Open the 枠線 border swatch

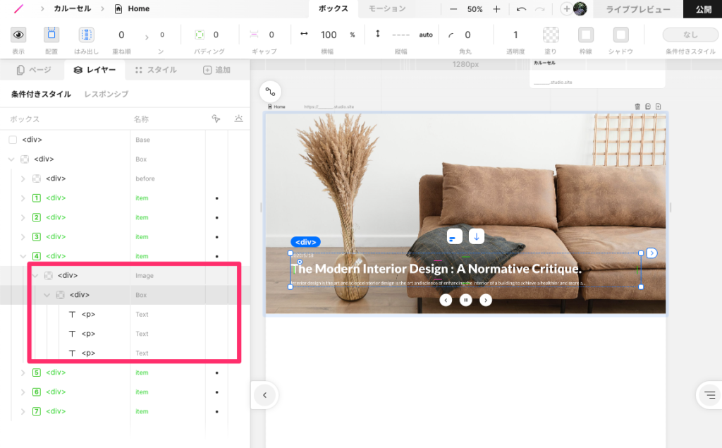586,35
